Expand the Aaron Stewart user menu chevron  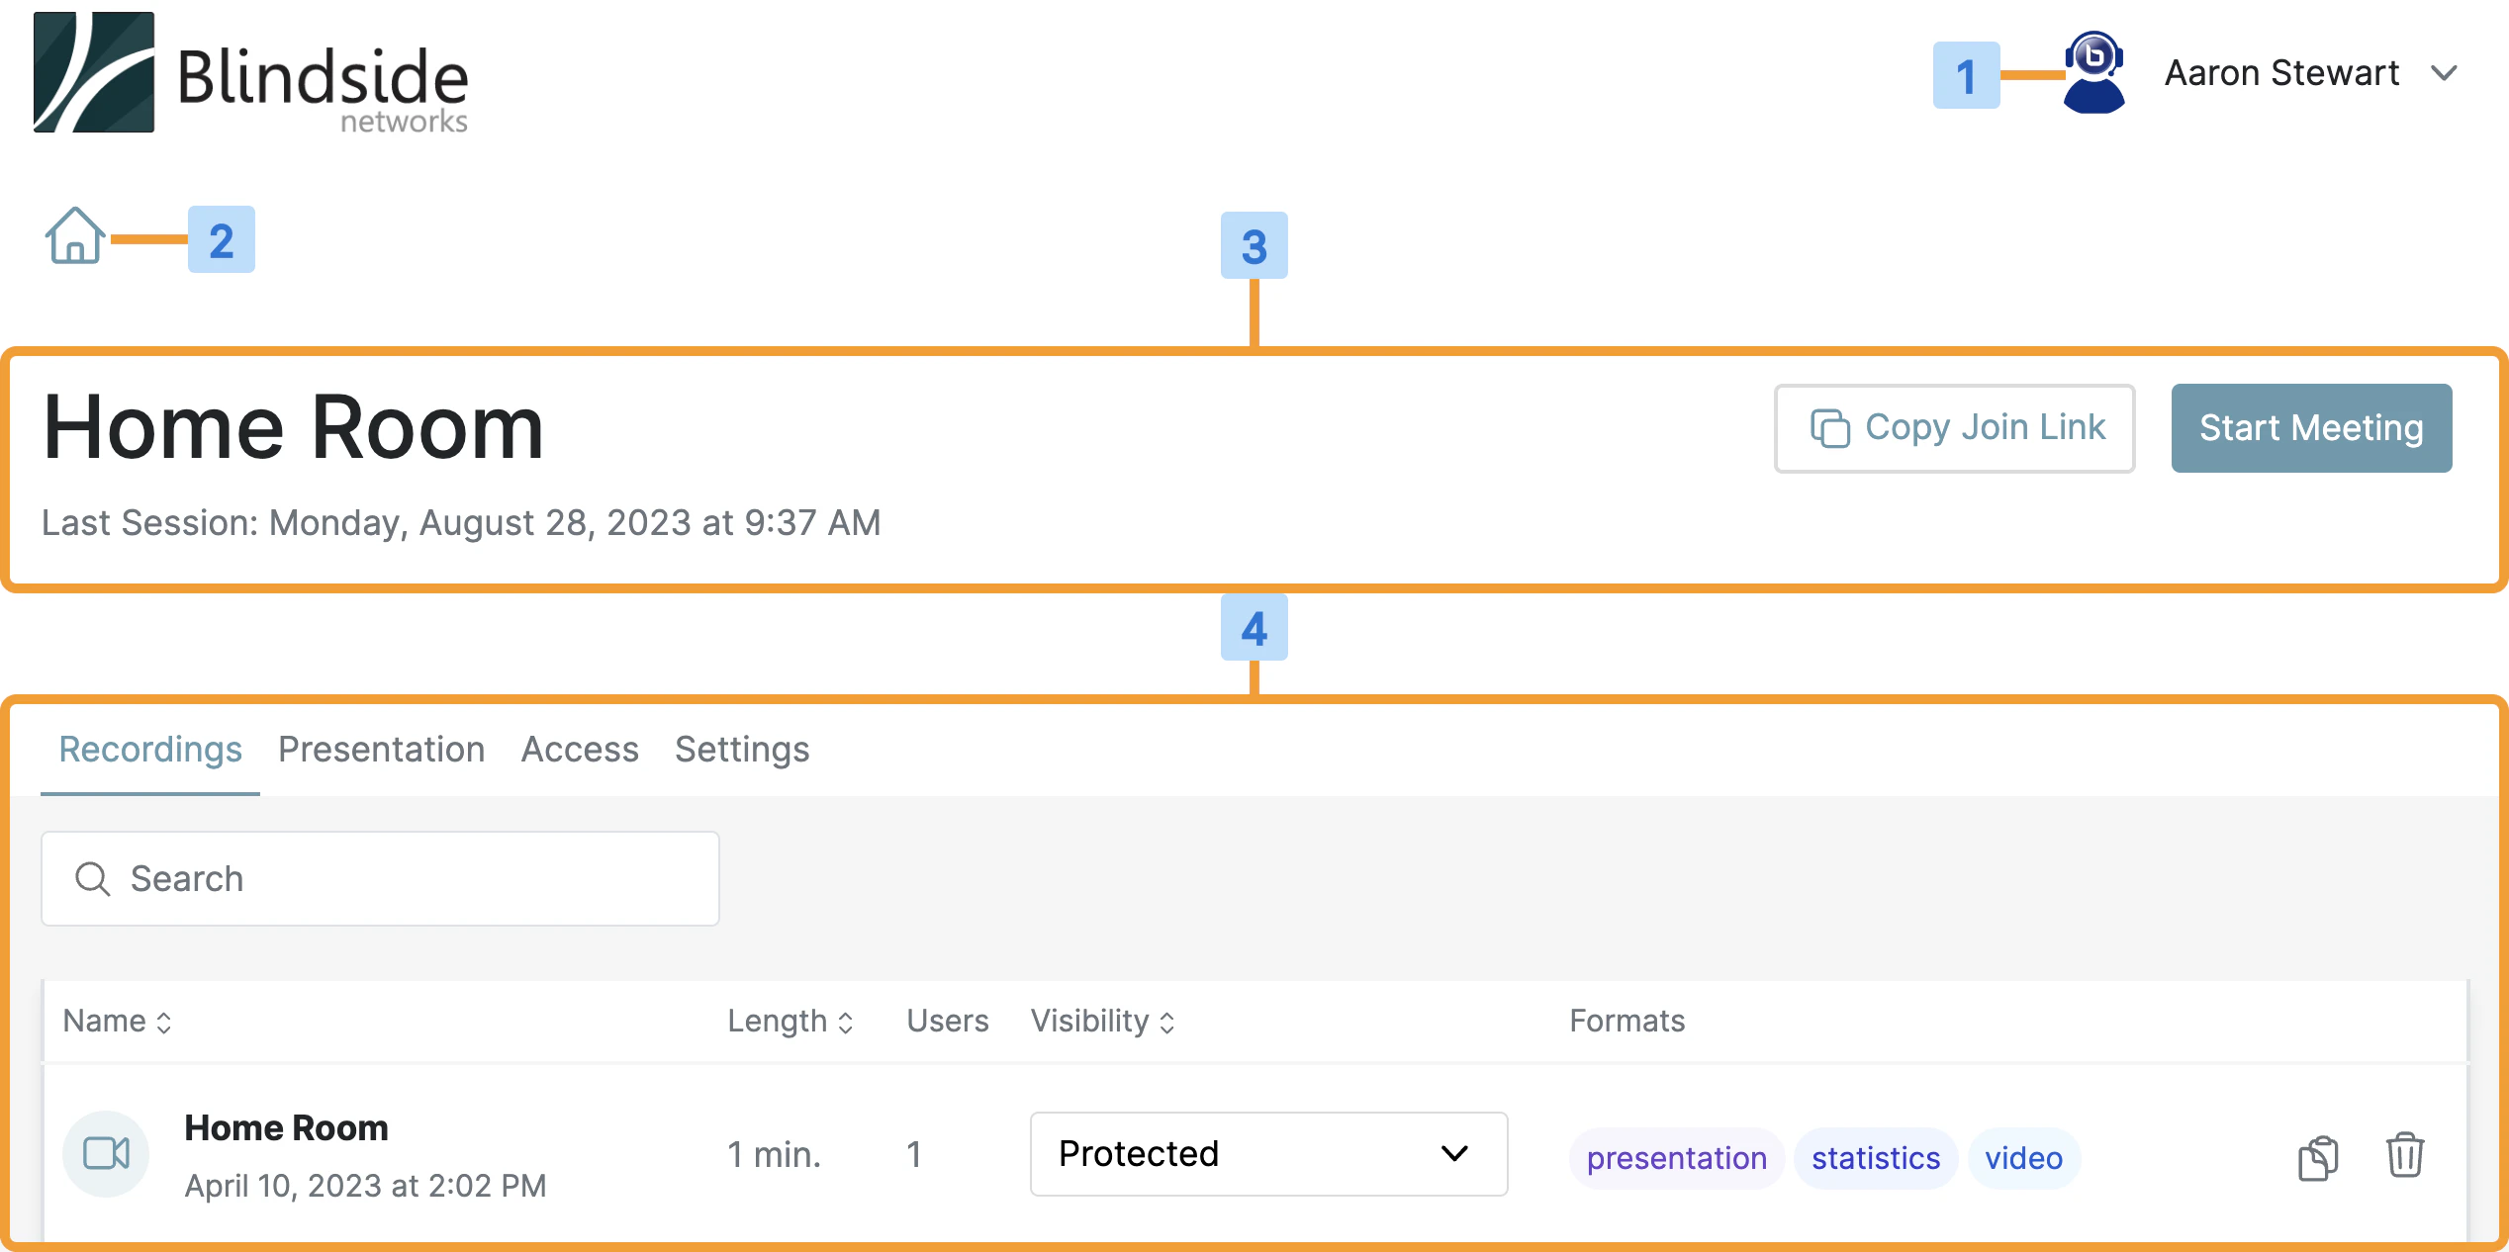(x=2444, y=74)
